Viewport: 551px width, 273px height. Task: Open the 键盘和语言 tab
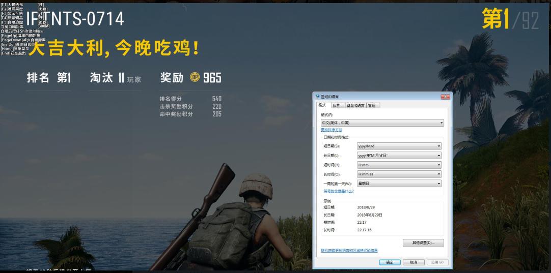355,106
